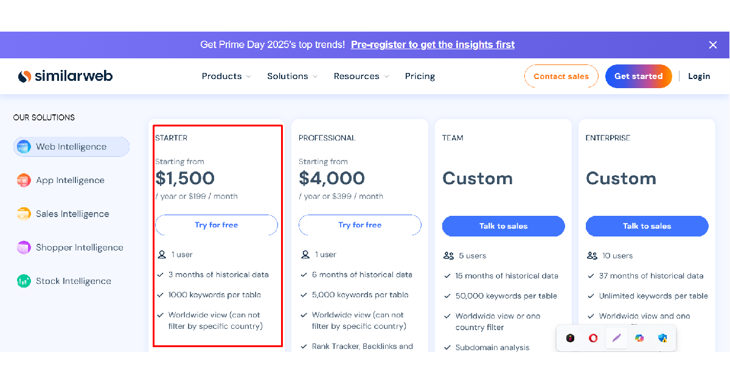Click Try for free on Starter plan
Screen dimensions: 730x383
217,225
